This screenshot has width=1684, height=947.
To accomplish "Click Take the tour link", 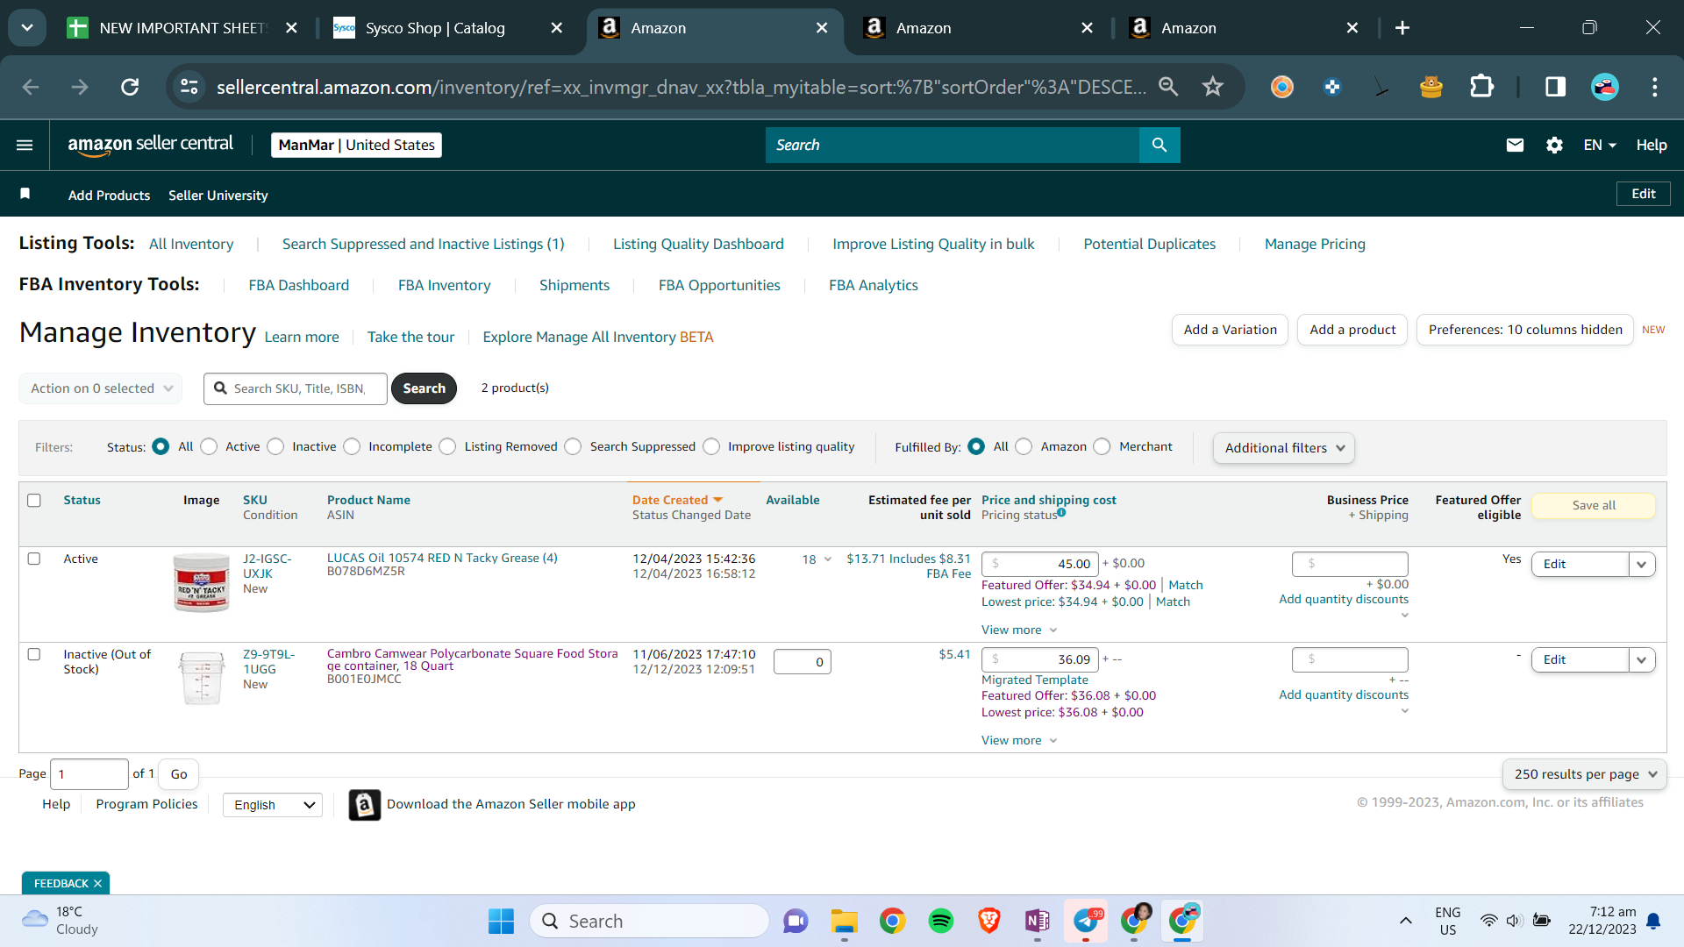I will click(410, 337).
